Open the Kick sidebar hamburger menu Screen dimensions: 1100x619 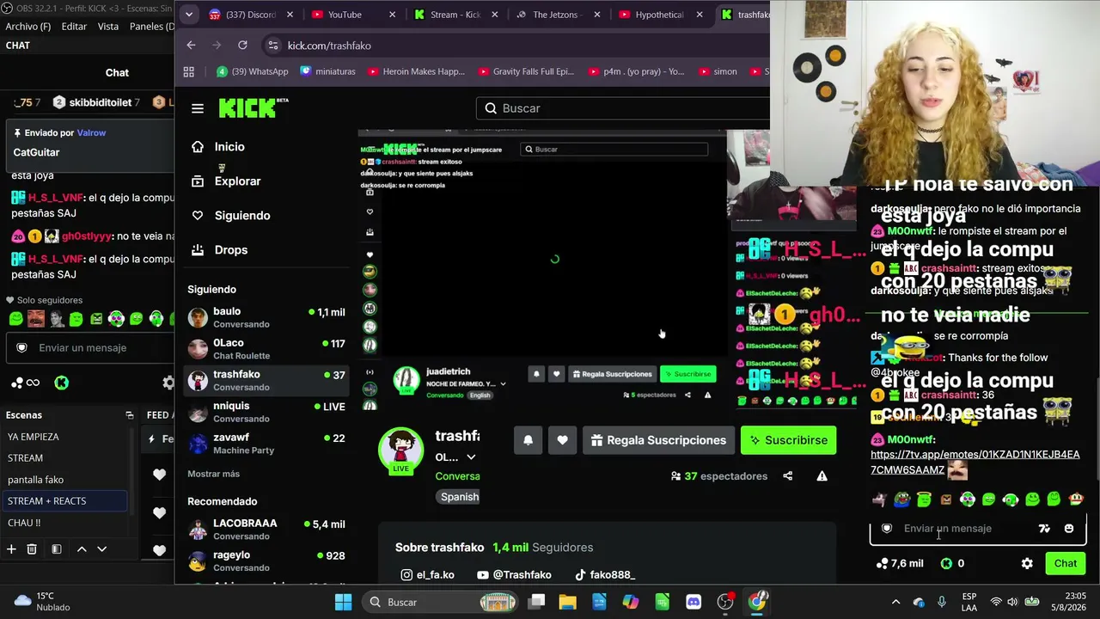tap(198, 108)
